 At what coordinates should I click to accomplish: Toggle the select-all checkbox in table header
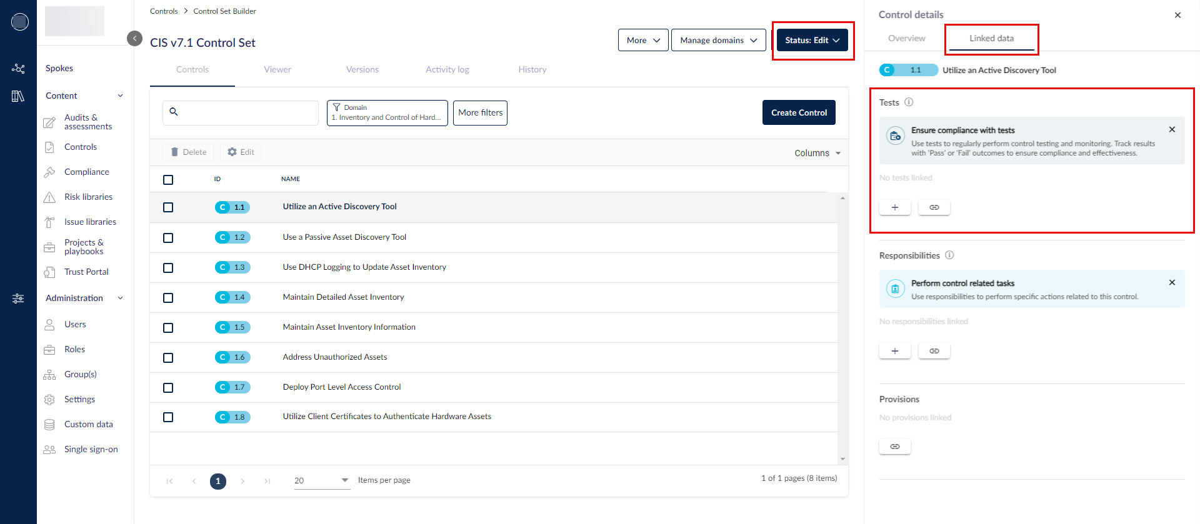point(168,180)
